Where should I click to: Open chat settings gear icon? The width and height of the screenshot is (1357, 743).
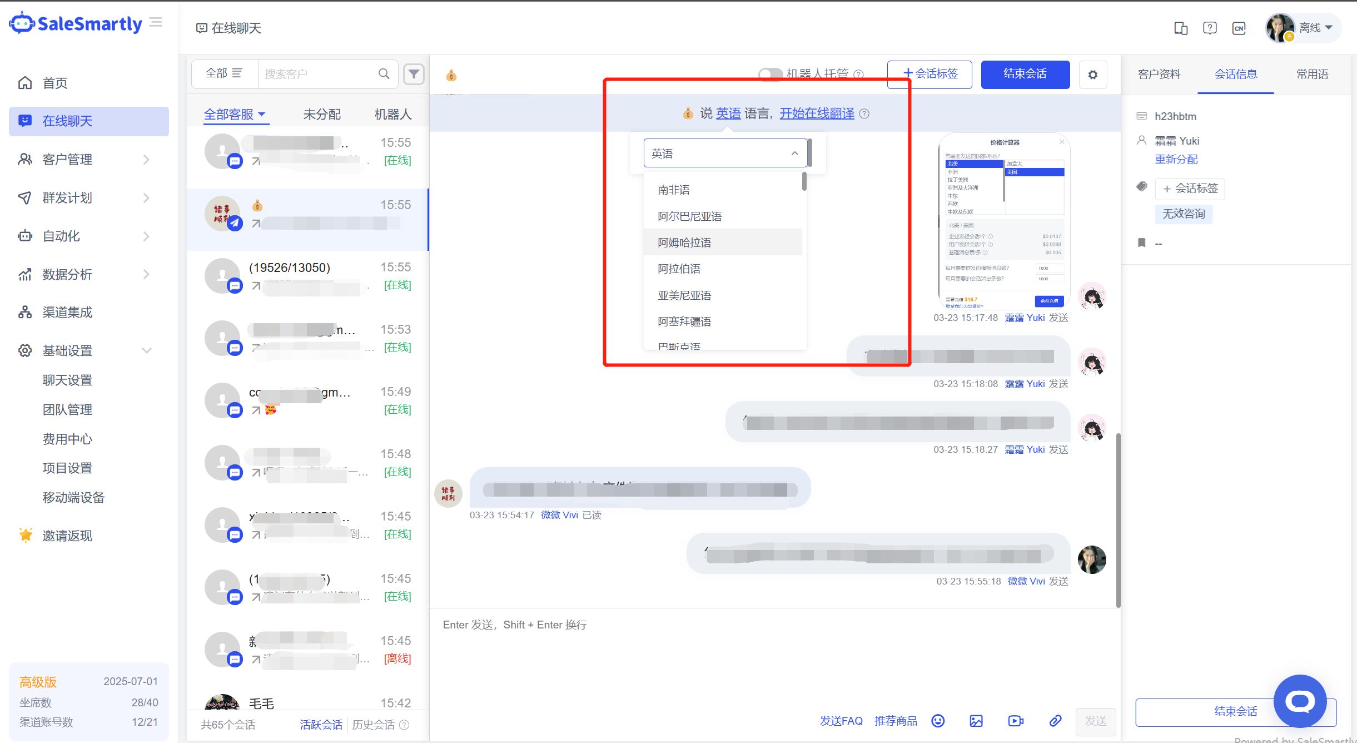coord(1093,75)
